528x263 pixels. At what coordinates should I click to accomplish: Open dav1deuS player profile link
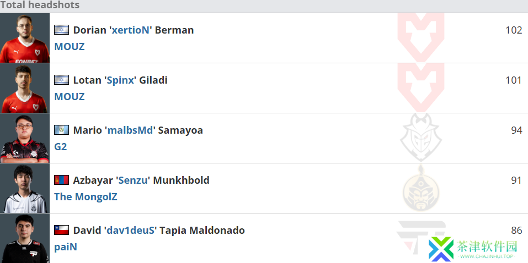(130, 230)
